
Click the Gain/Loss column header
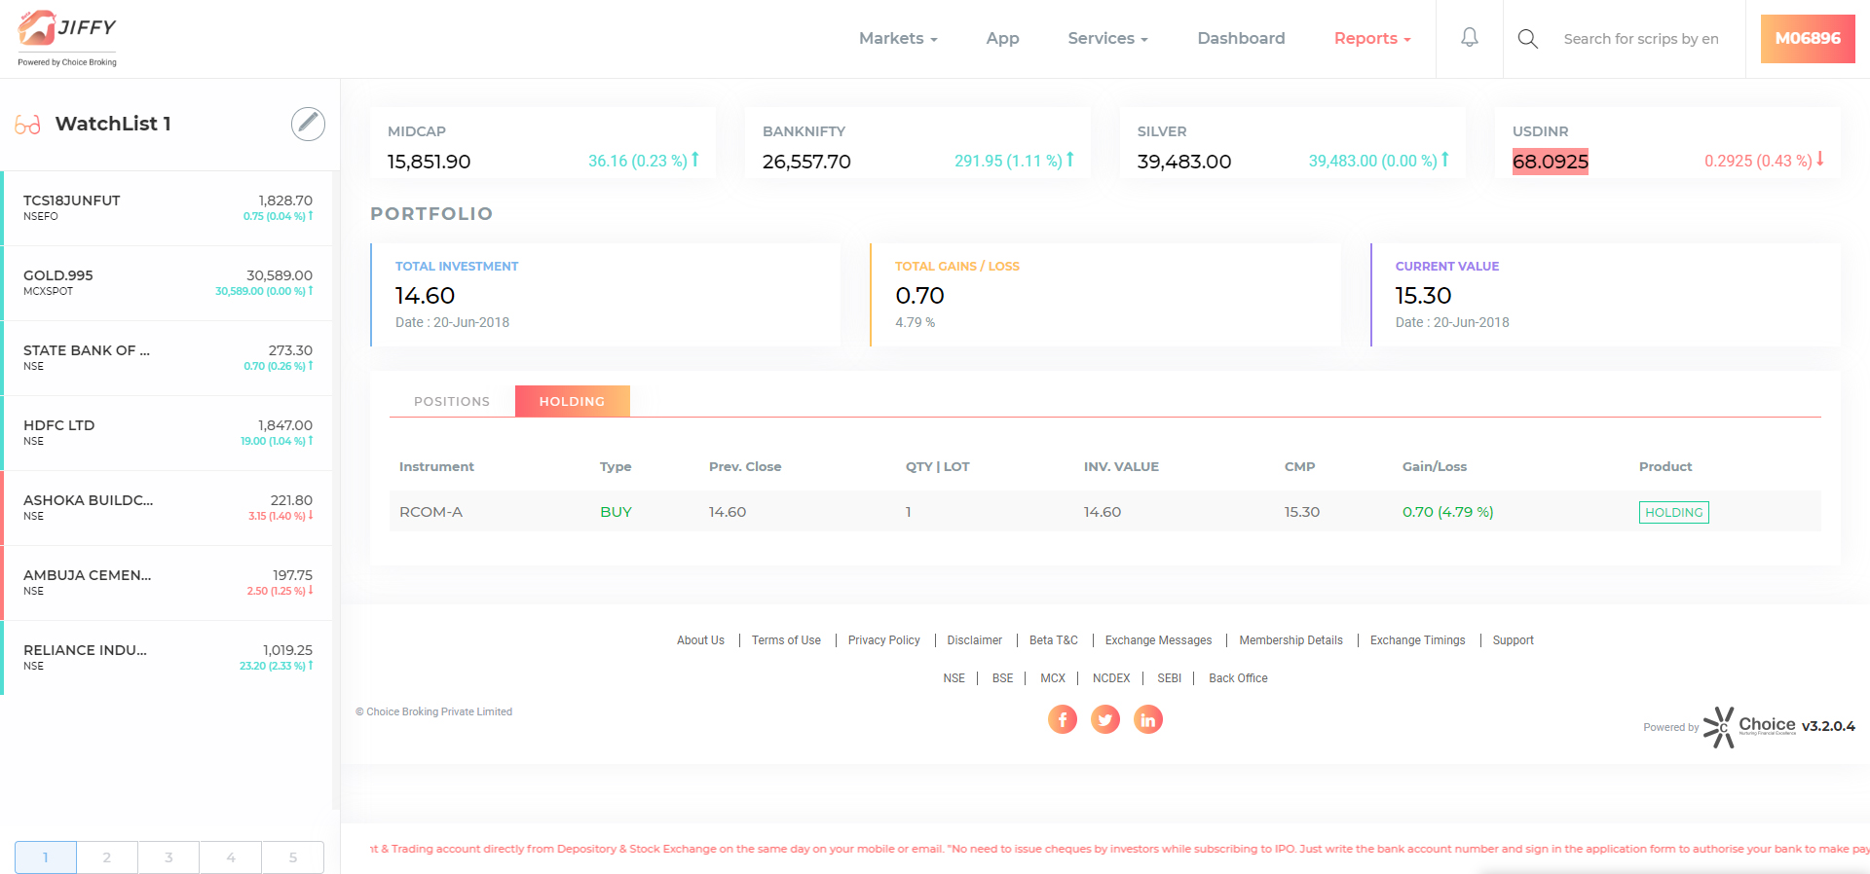coord(1435,467)
